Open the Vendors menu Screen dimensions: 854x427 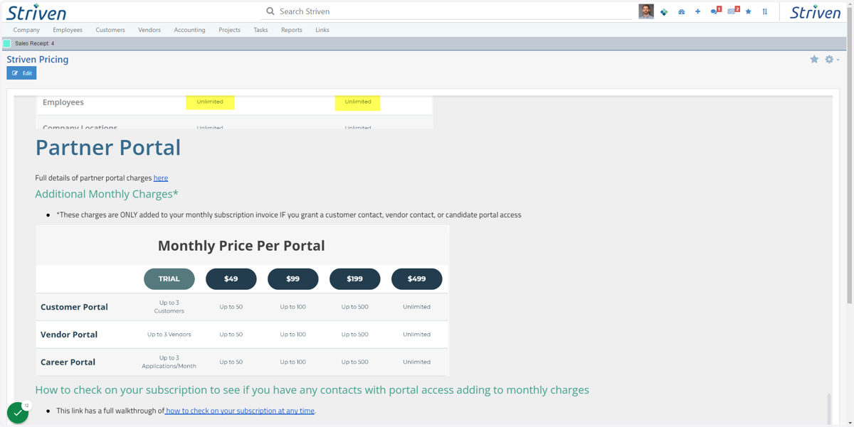click(149, 30)
